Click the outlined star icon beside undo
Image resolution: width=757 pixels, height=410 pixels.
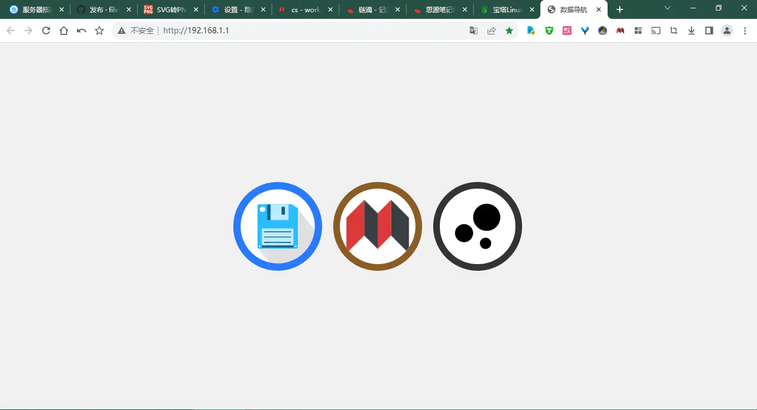(99, 31)
